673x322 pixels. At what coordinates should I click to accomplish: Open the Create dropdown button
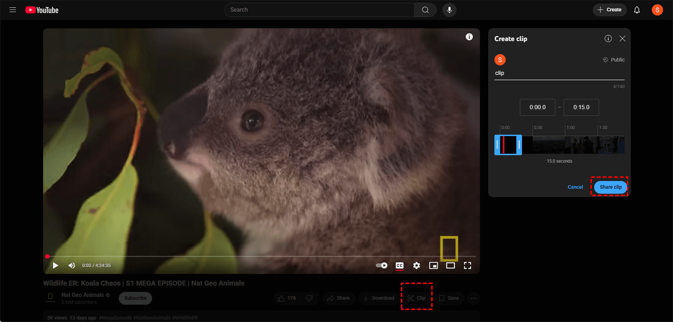(x=610, y=10)
